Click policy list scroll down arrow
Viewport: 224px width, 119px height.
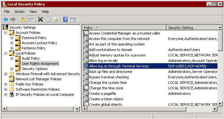pos(220,104)
